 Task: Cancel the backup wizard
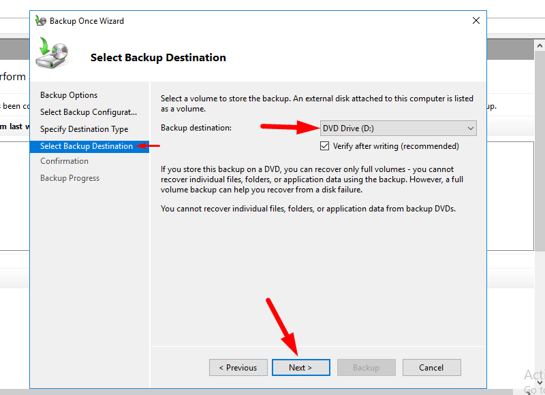pos(431,368)
